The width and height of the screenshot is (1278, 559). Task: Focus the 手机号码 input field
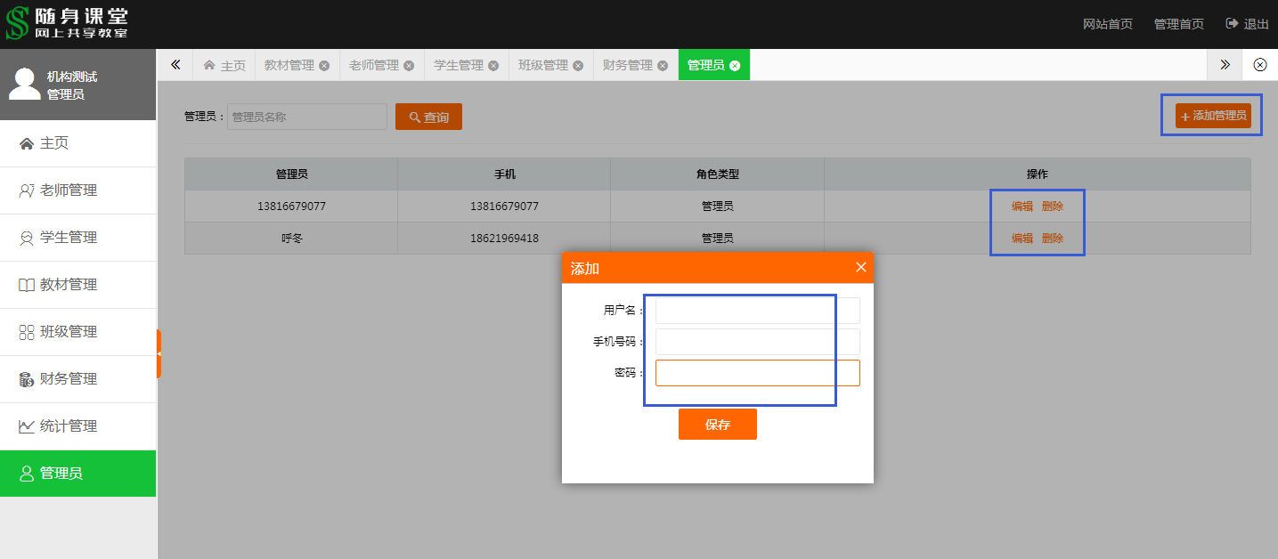coord(758,342)
